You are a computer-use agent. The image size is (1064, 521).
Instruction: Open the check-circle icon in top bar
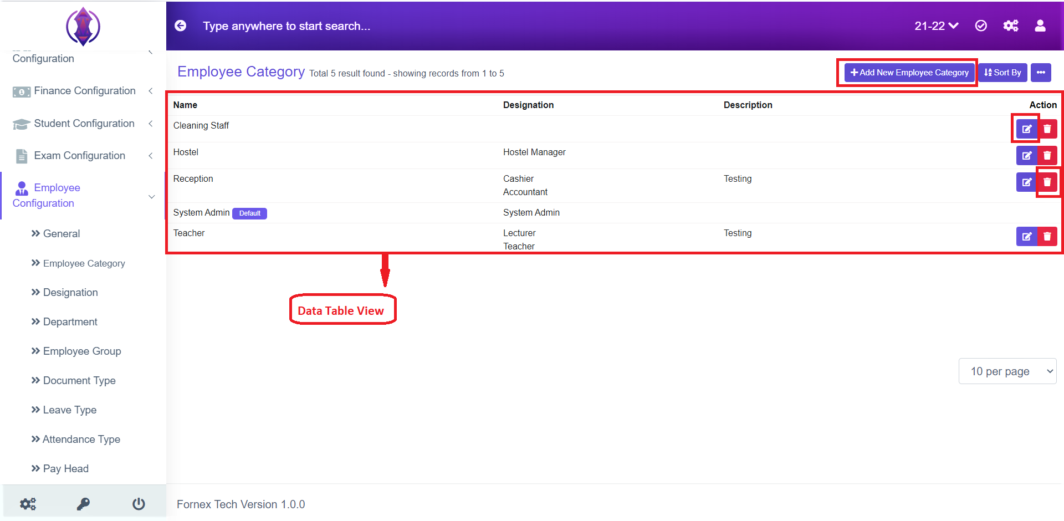click(x=981, y=26)
